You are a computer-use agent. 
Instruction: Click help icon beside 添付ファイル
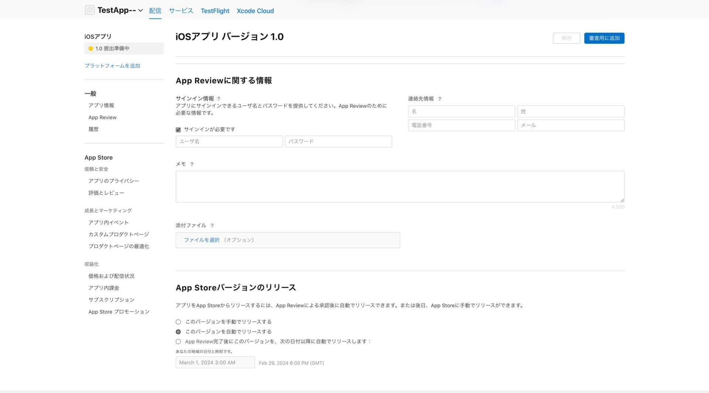point(212,226)
